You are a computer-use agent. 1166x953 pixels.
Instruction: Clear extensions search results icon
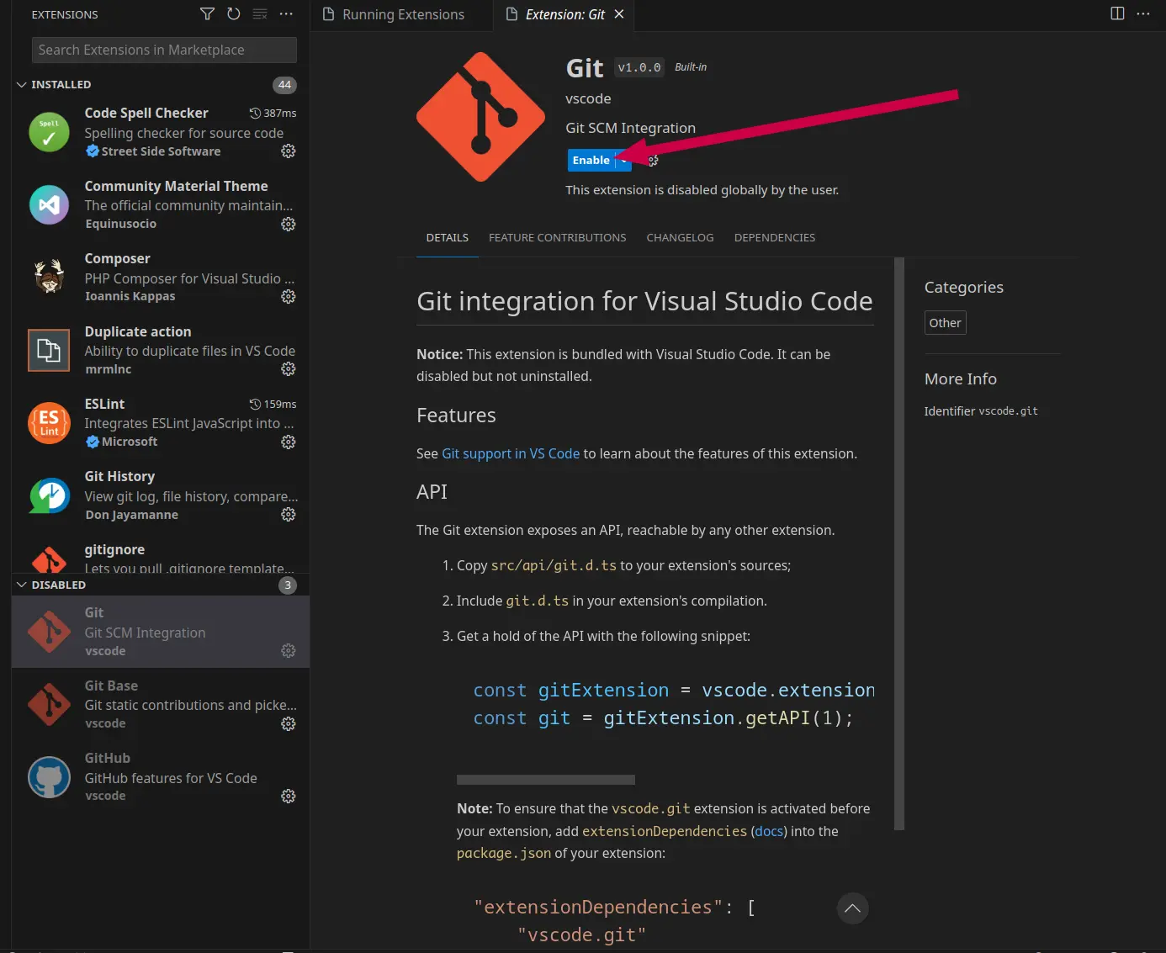click(x=260, y=14)
